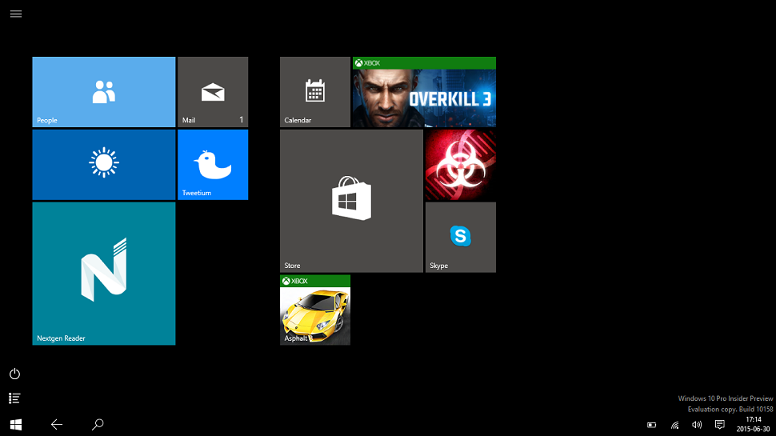Open the volume control in system tray
The image size is (776, 436).
click(697, 425)
